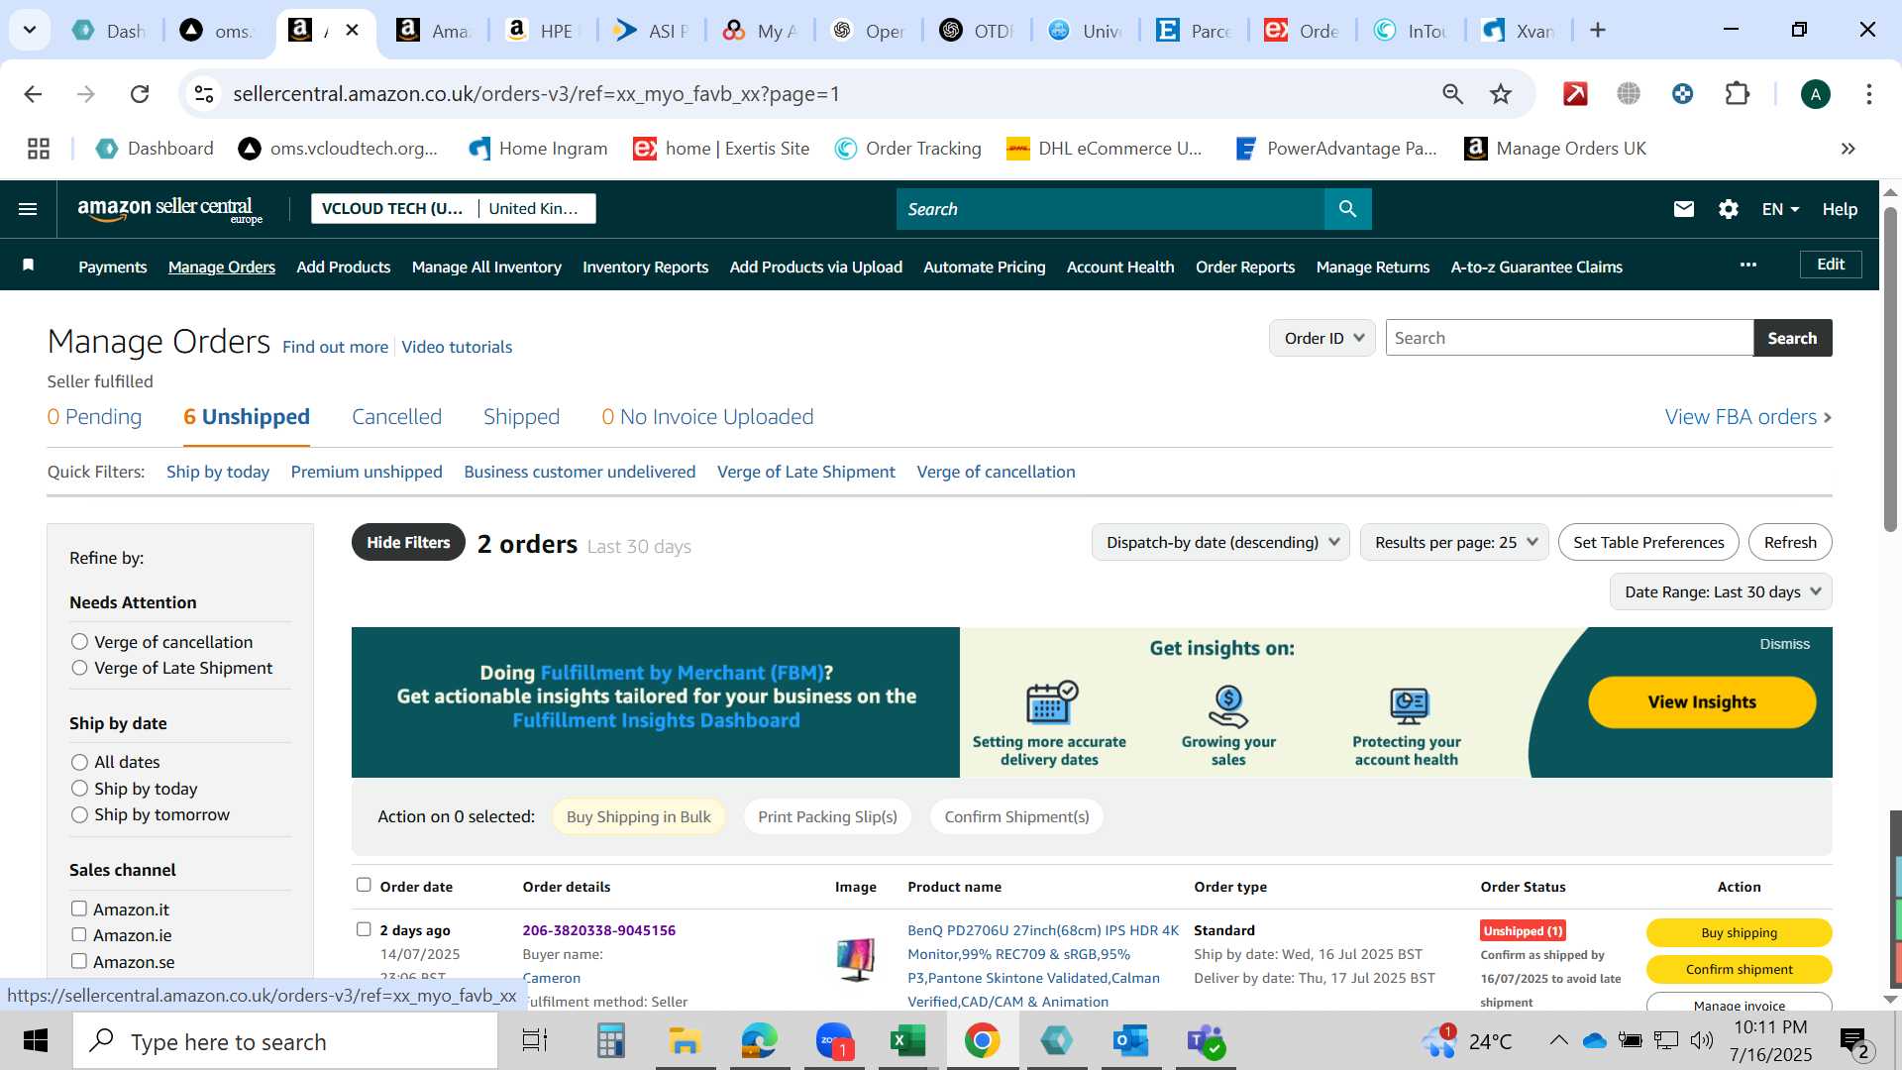The image size is (1902, 1070).
Task: Check the Amazon.se sales channel
Action: click(79, 961)
